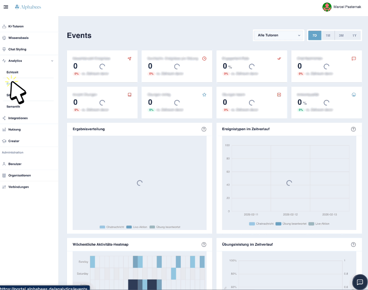Open Echtzeit analytics page
368x290 pixels.
pyautogui.click(x=13, y=72)
